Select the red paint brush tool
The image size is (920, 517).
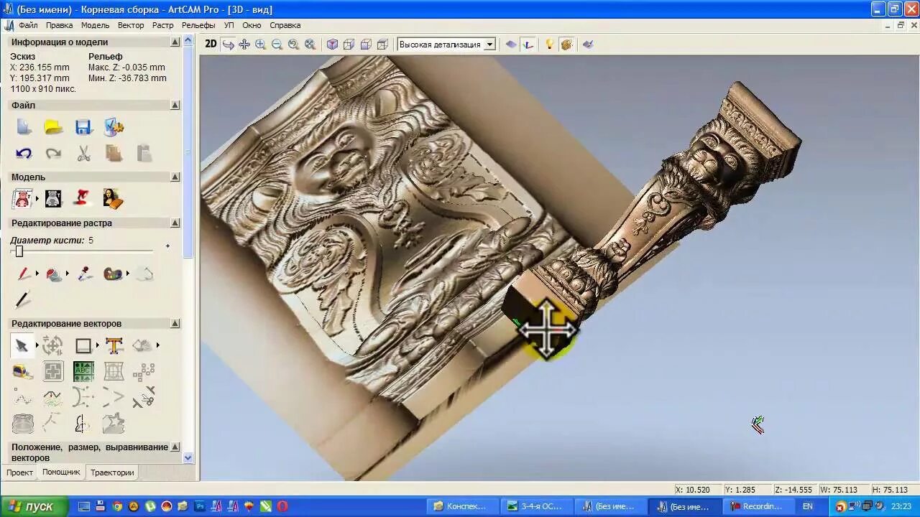tap(24, 274)
